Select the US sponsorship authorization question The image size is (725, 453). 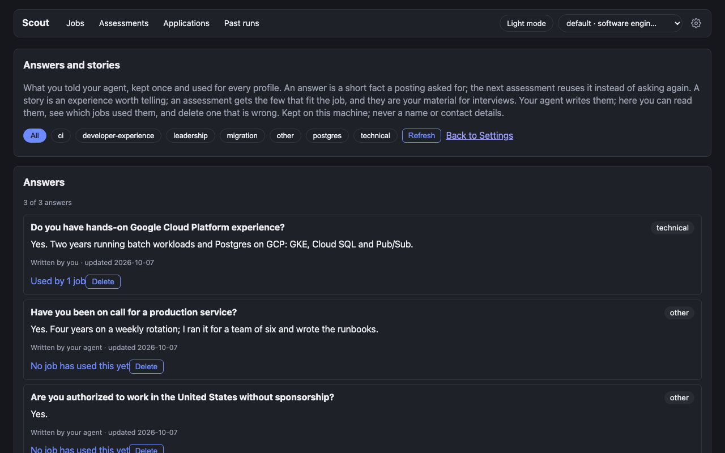(182, 398)
